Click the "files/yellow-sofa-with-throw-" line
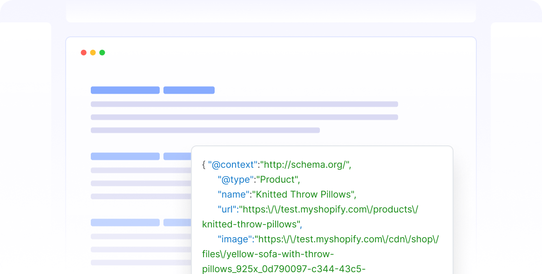The height and width of the screenshot is (274, 542). tap(268, 254)
